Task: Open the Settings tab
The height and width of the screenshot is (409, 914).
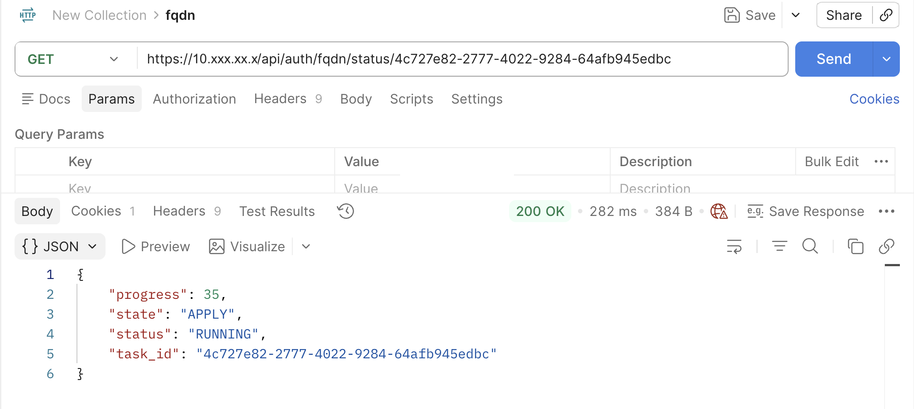Action: [x=477, y=99]
